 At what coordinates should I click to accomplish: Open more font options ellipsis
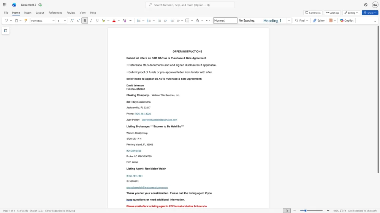coord(131,20)
